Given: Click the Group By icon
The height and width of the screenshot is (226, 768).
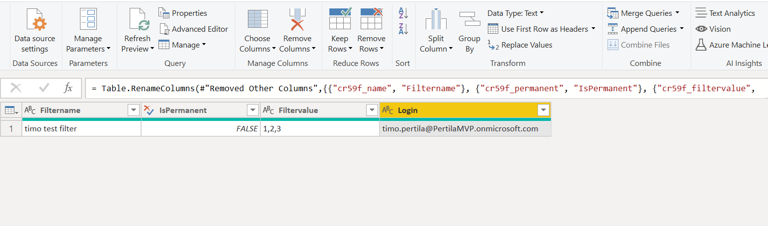Looking at the screenshot, I should 469,20.
